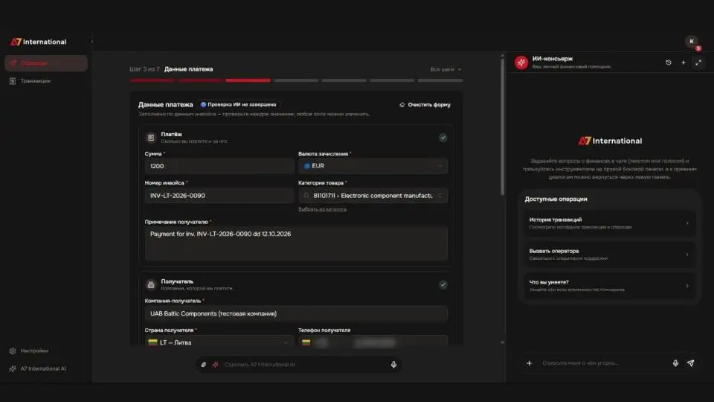714x402 pixels.
Task: Open user avatar K profile
Action: [692, 42]
